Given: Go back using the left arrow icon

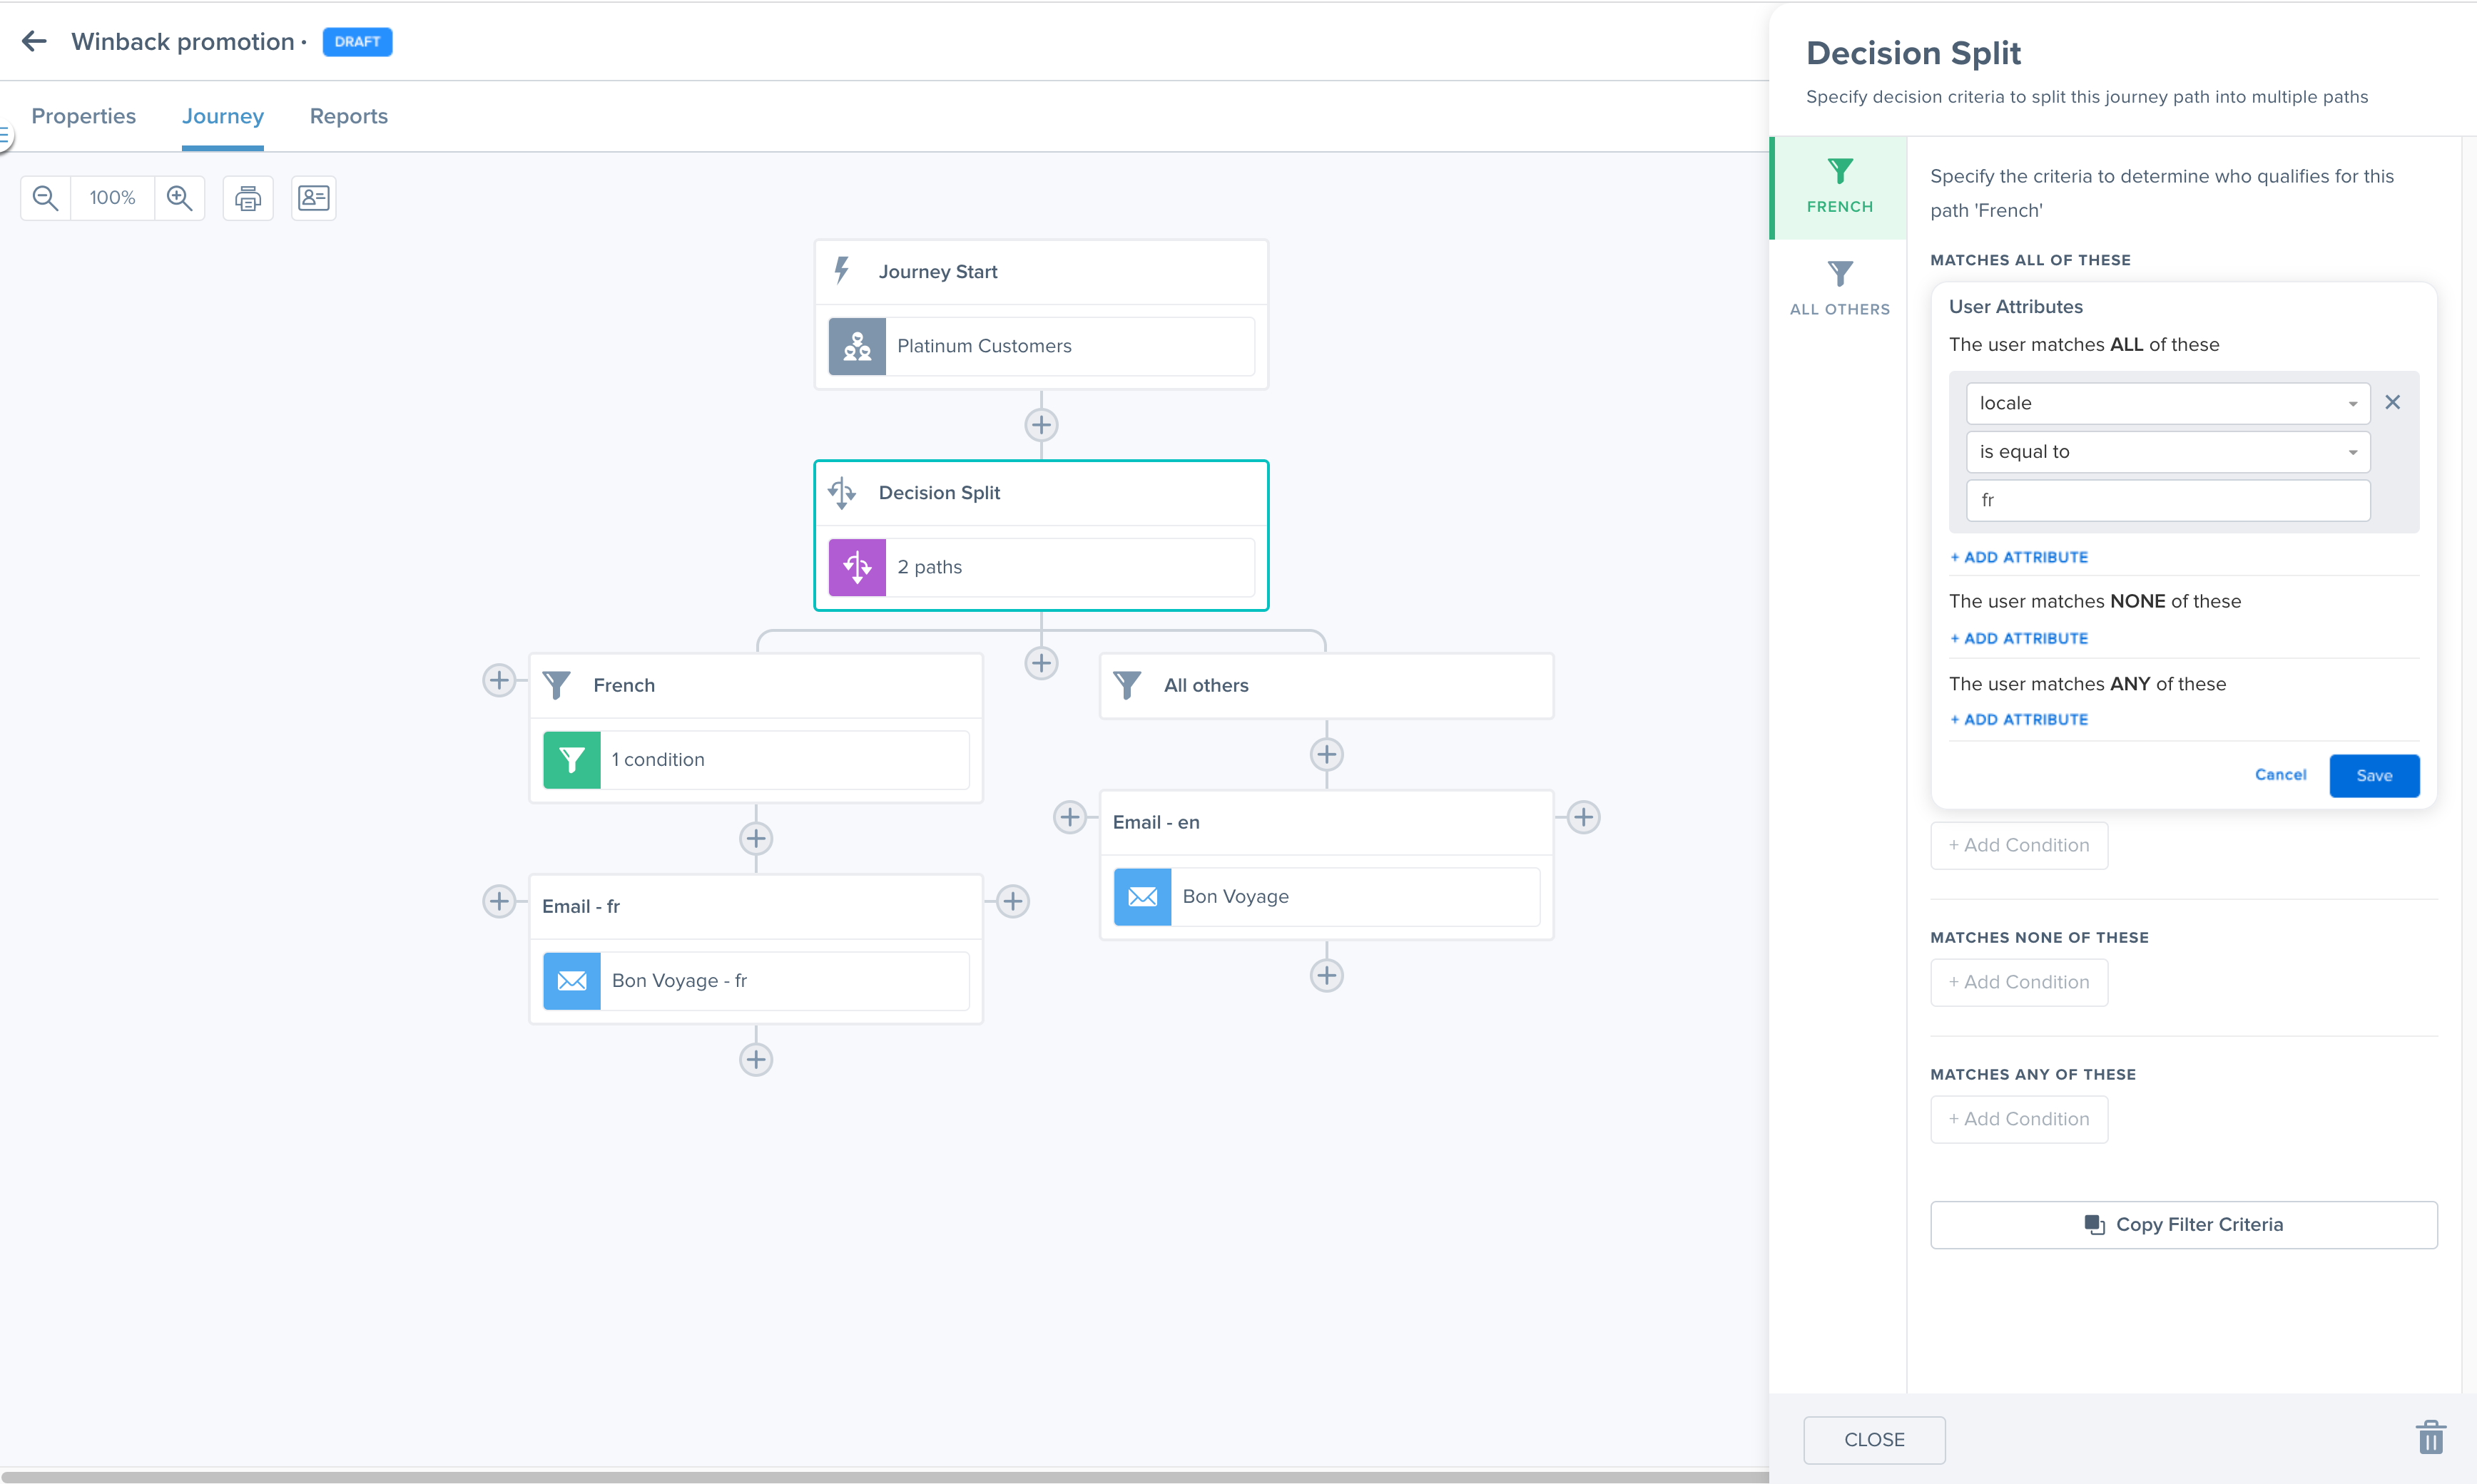Looking at the screenshot, I should (x=35, y=41).
